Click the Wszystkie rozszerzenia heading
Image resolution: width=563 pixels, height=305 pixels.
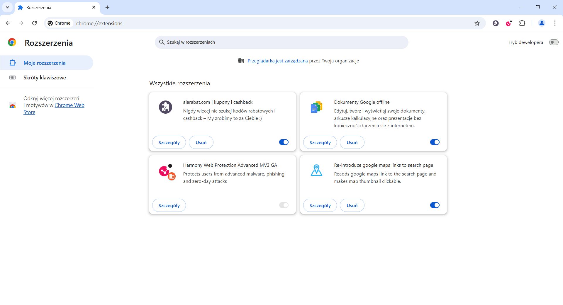coord(179,83)
